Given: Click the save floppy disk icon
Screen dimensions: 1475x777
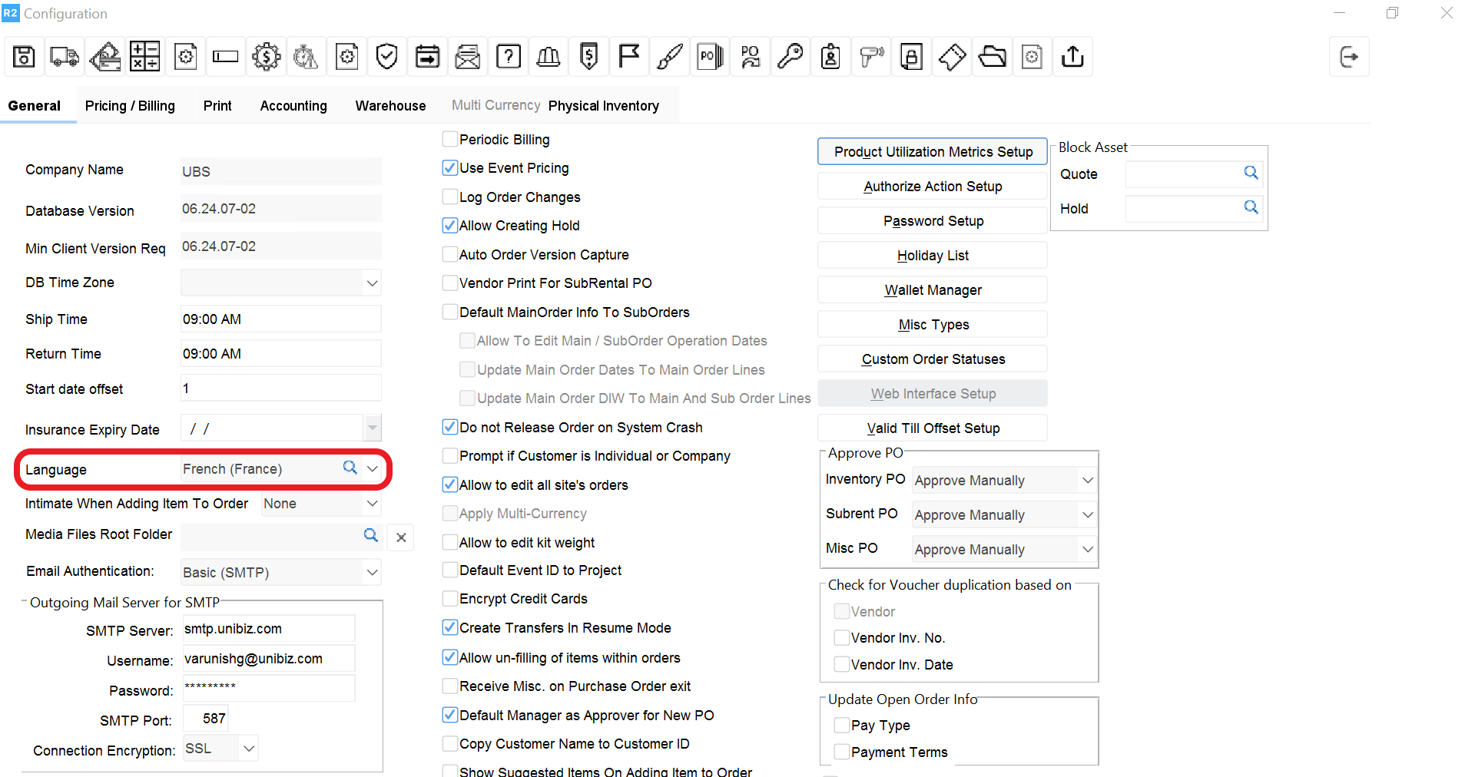Looking at the screenshot, I should pos(24,57).
